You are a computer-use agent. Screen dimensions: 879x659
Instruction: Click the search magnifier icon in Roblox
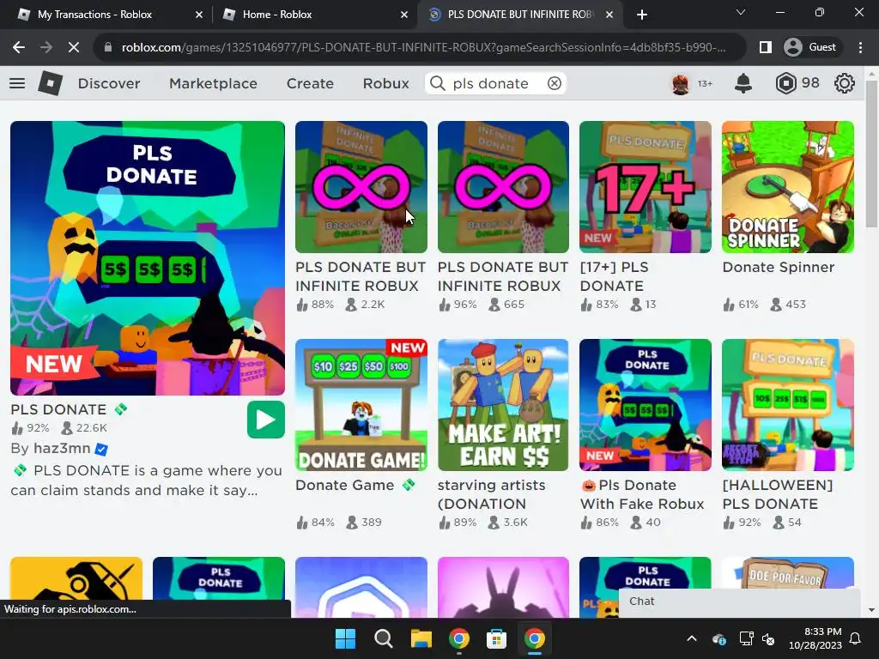[x=437, y=83]
